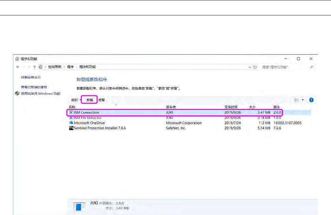Click install date 2019/7/24 cell
331x215 pixels.
[232, 123]
